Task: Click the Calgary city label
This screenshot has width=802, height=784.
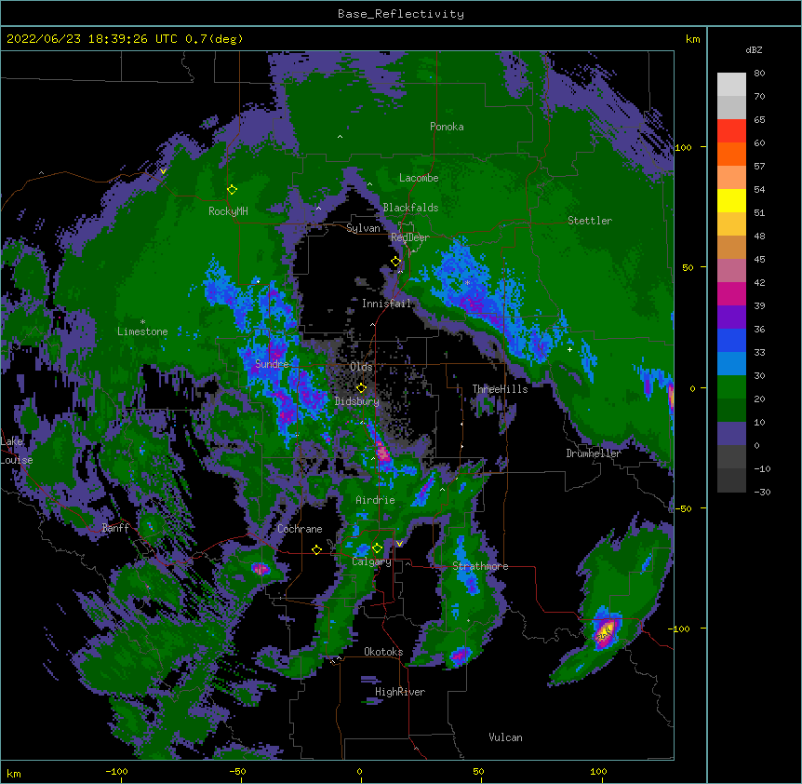Action: click(371, 561)
